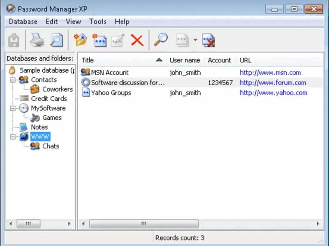329x246 pixels.
Task: Click the Clear clipboard toolbar icon
Action: pyautogui.click(x=209, y=40)
